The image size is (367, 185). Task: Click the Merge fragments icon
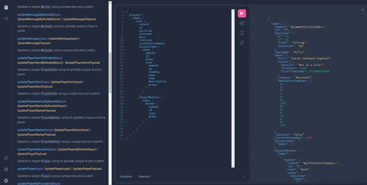click(242, 33)
